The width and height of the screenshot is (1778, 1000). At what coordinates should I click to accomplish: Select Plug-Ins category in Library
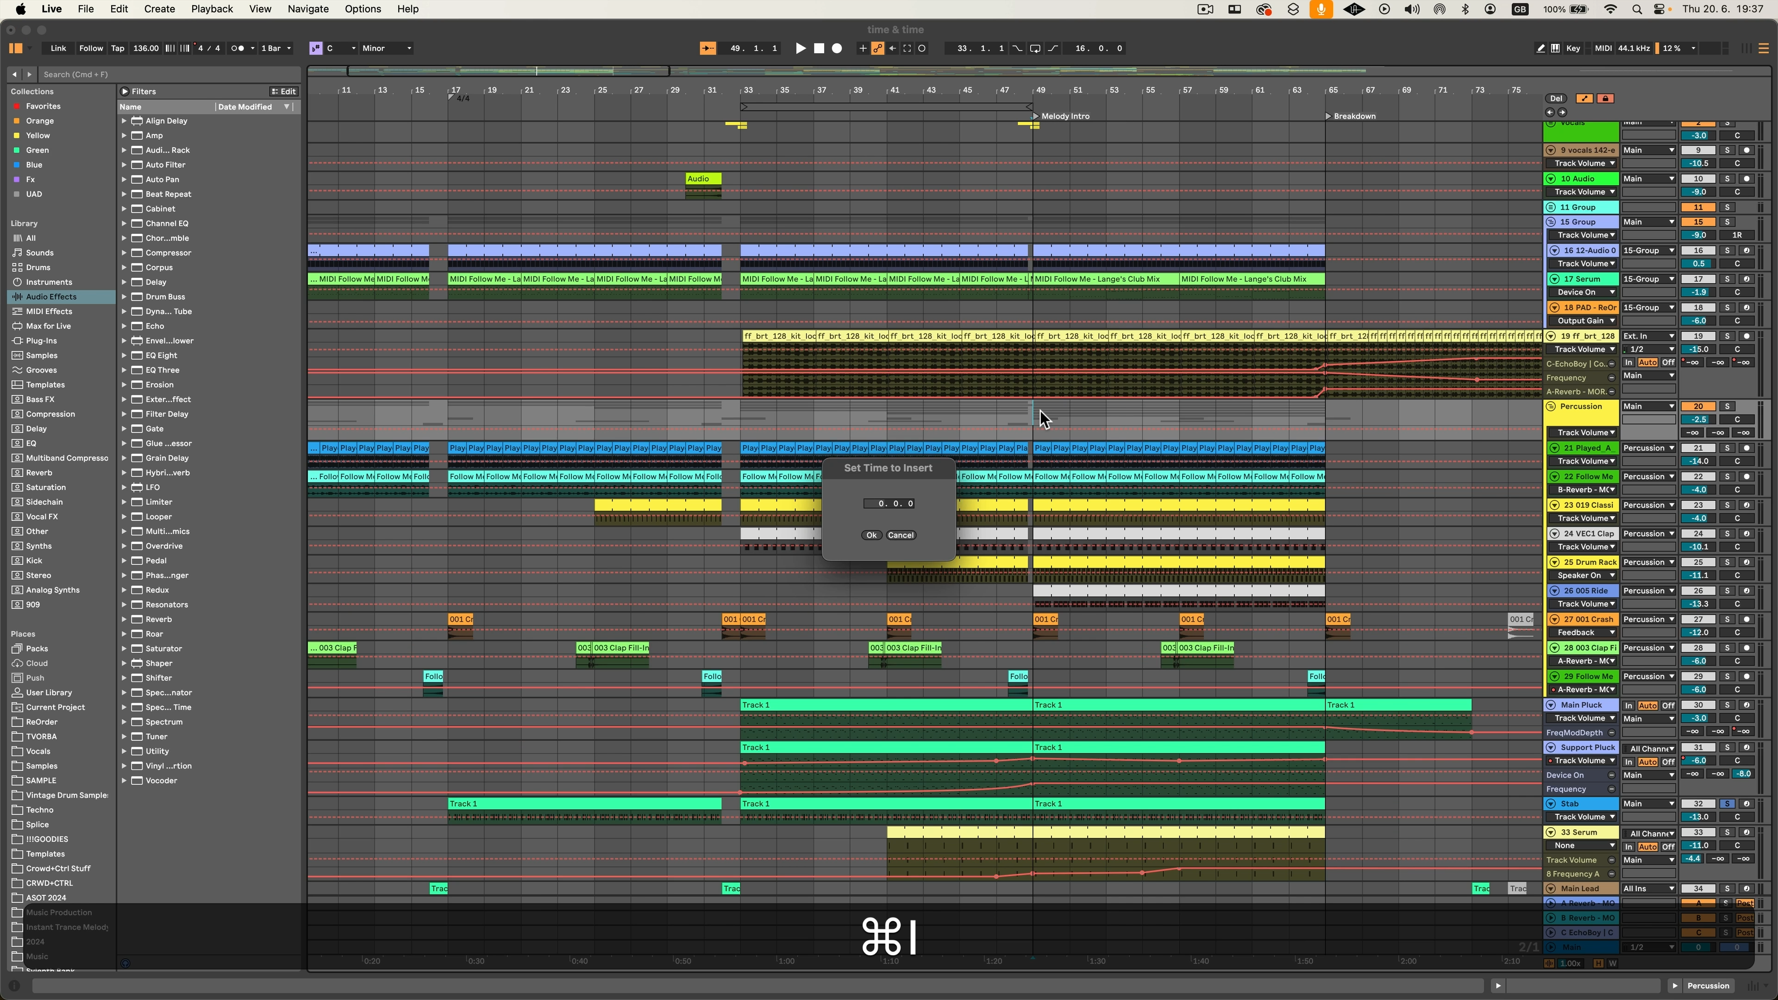point(41,341)
